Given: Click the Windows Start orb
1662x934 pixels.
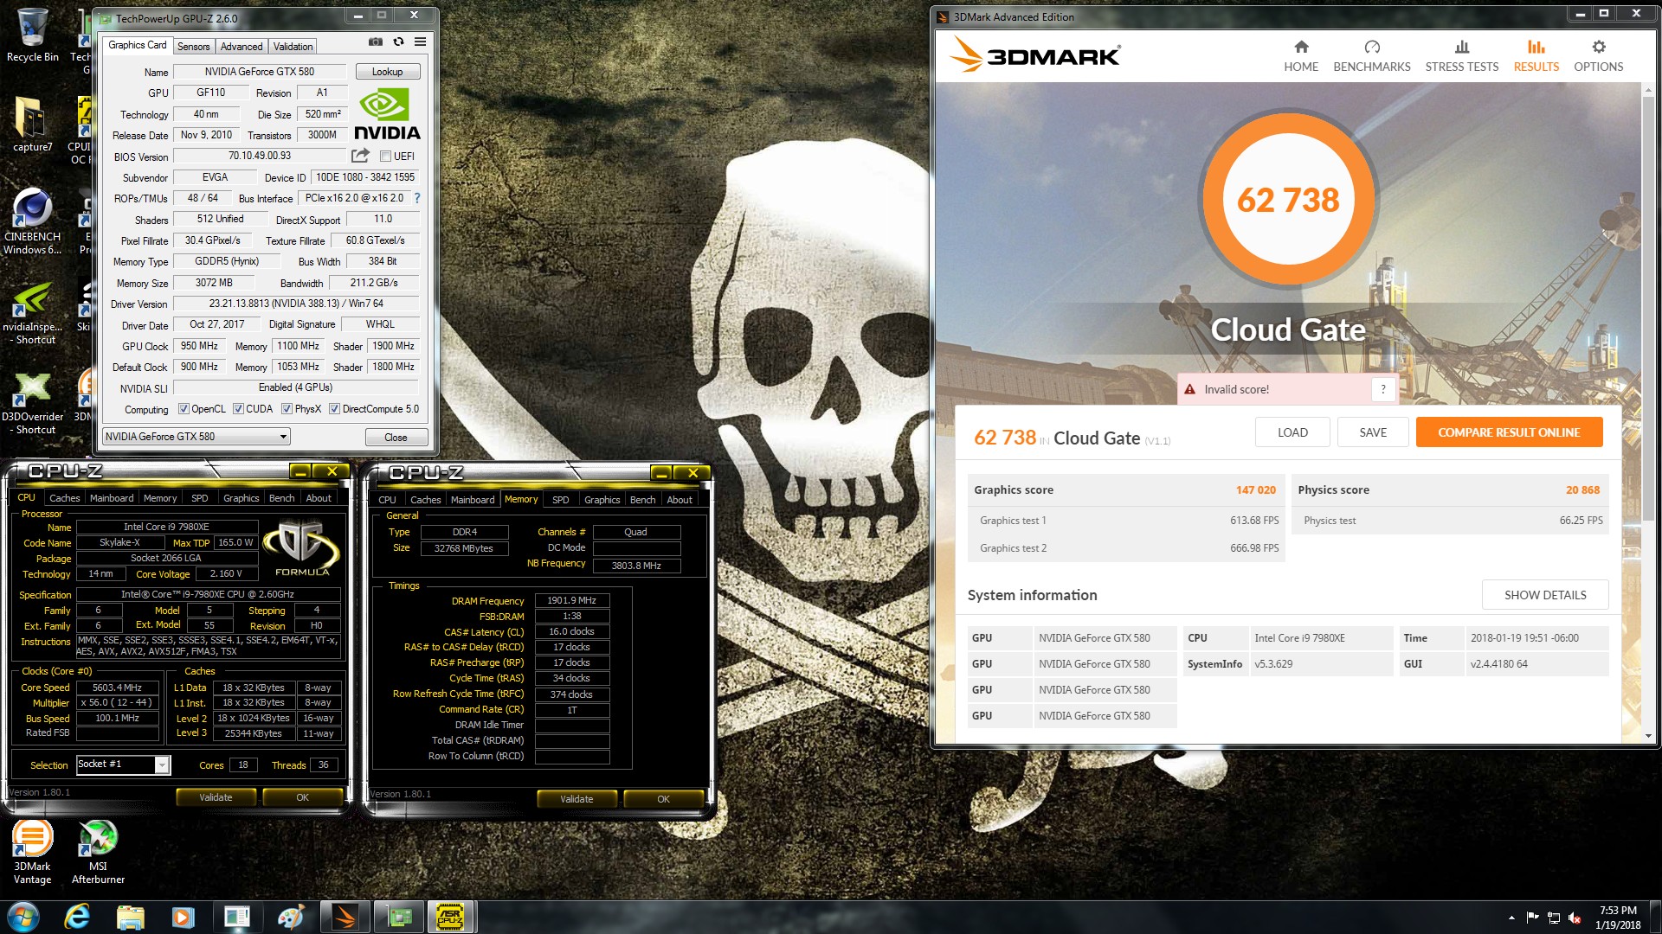Looking at the screenshot, I should click(x=23, y=917).
